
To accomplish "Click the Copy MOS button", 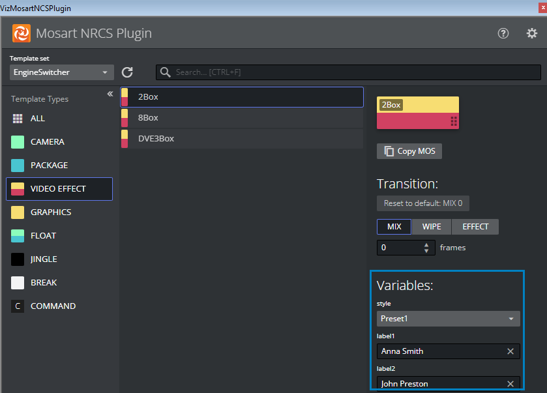I will (x=409, y=151).
